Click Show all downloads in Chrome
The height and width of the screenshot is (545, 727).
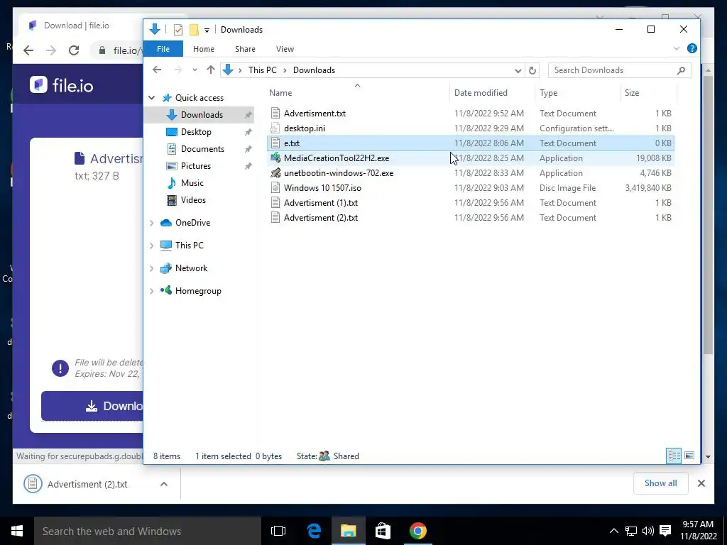pyautogui.click(x=660, y=483)
